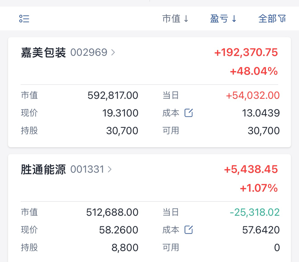Tap 嘉美包装 daily gain +54,032.00
This screenshot has height=262, width=299.
253,95
